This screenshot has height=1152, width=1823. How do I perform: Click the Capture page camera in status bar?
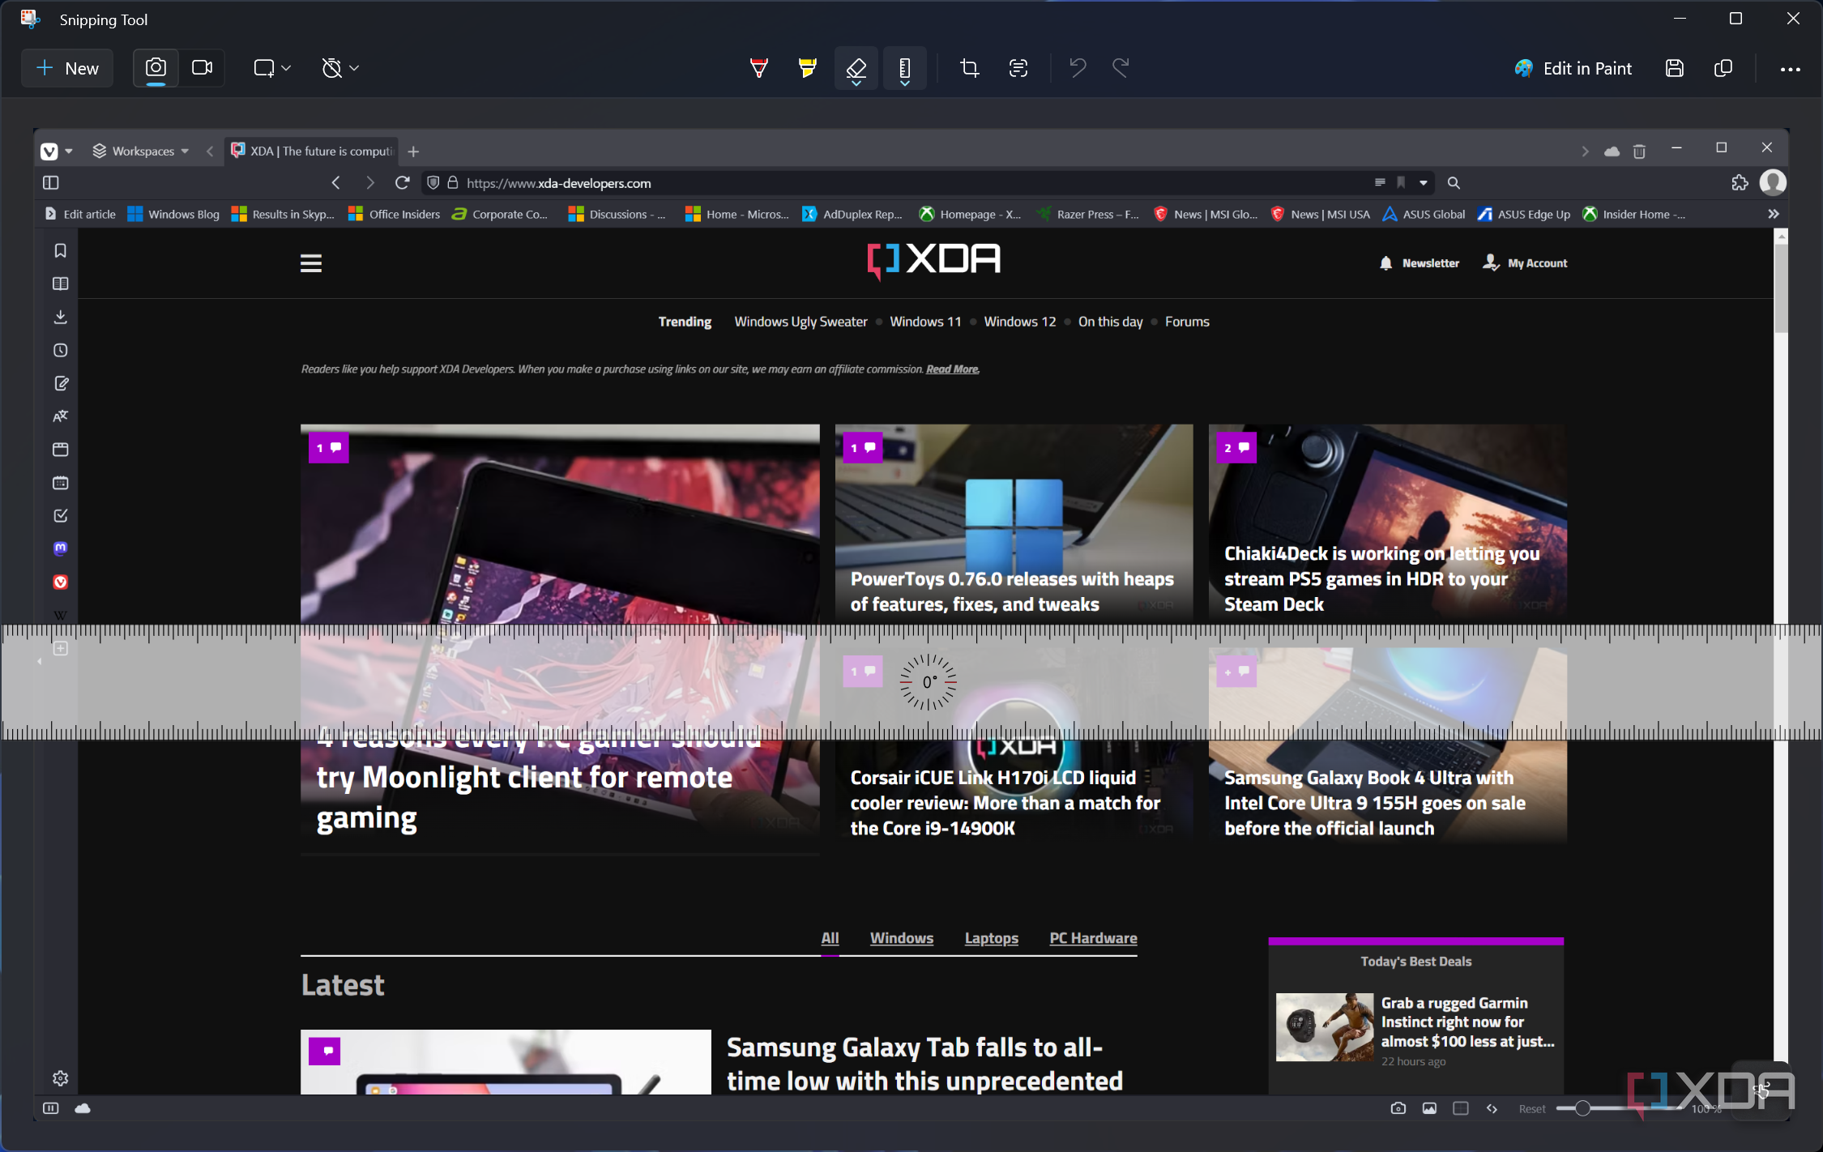1398,1109
